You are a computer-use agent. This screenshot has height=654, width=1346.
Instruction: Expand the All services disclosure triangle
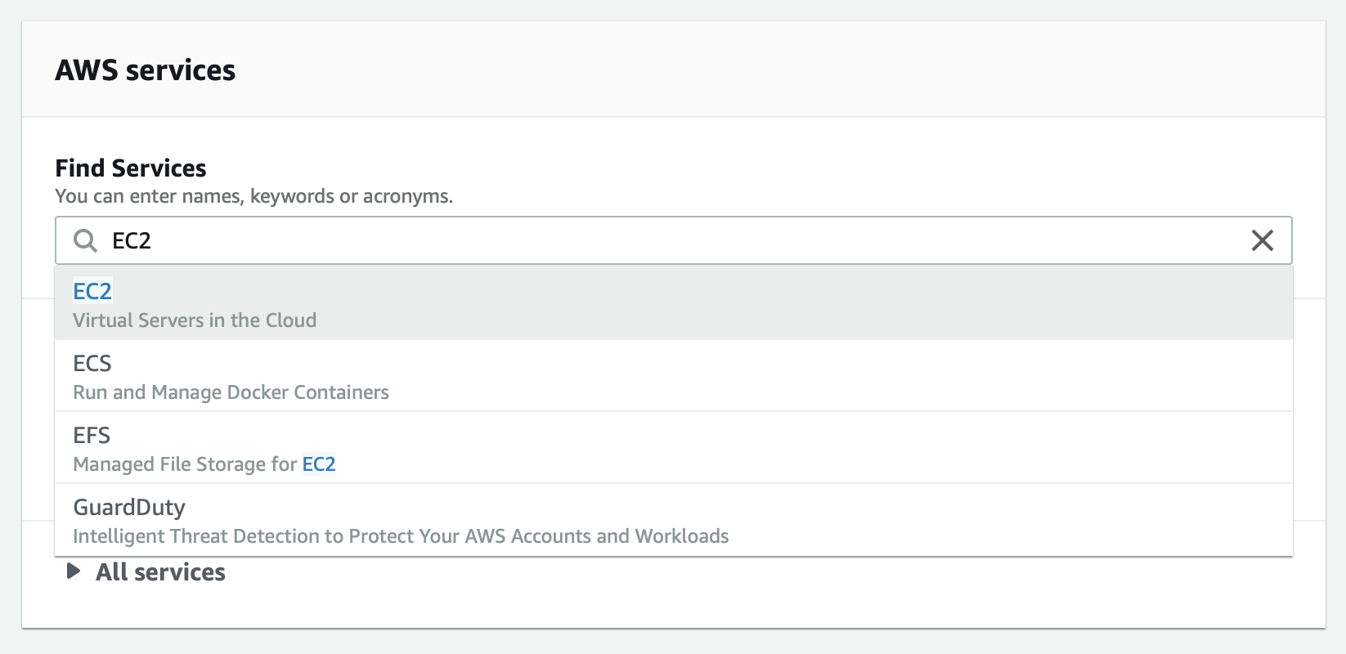74,571
